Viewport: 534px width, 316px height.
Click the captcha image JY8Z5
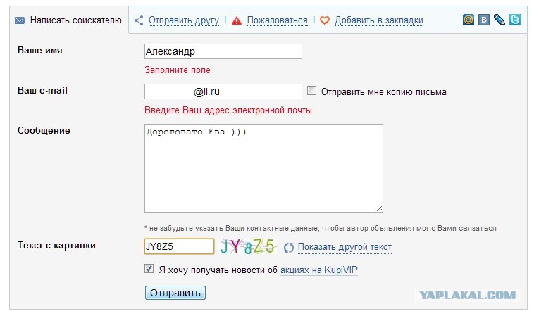point(247,246)
